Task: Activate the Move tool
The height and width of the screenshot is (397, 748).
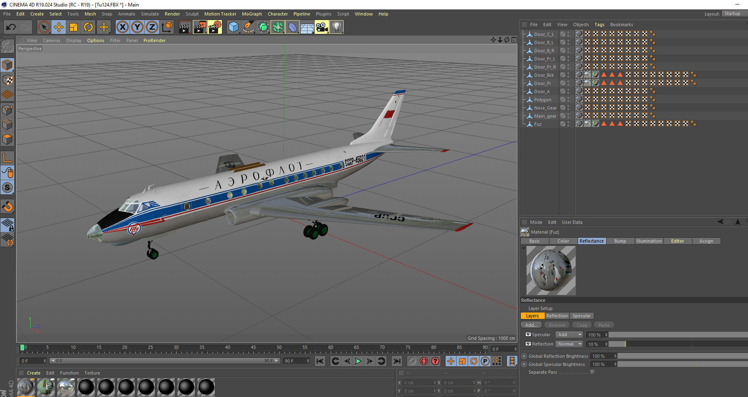Action: coord(58,27)
